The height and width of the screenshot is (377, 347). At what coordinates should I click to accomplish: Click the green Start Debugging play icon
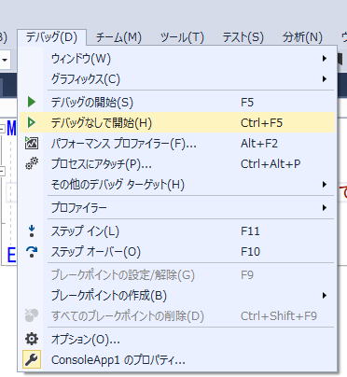click(32, 102)
